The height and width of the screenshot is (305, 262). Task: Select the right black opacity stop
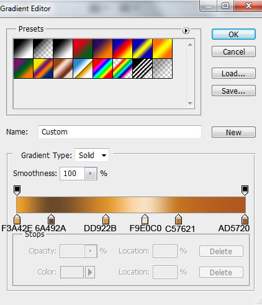click(245, 190)
